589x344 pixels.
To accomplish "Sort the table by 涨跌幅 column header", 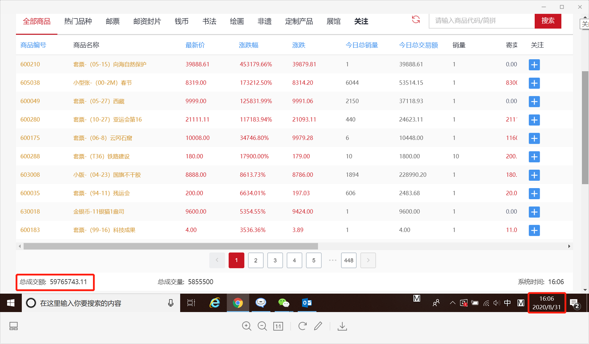I will (x=248, y=45).
